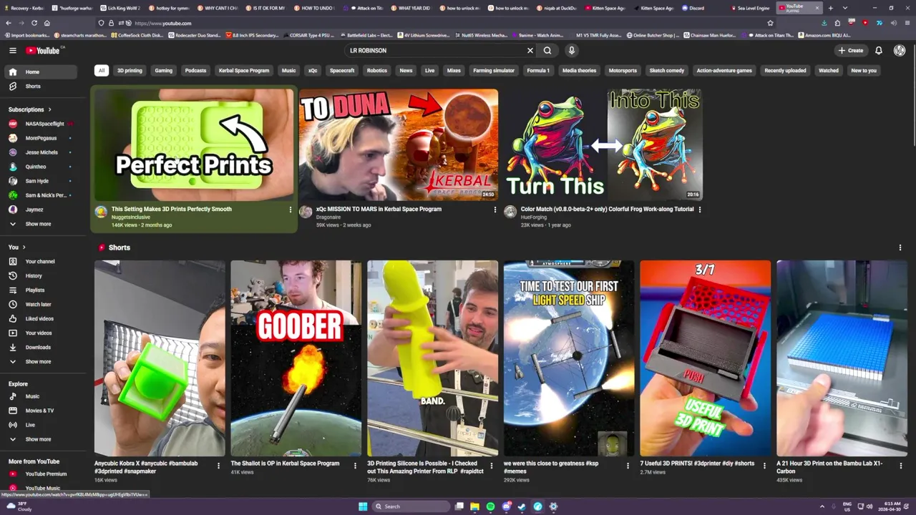Select the 3D printing filter chip

[x=130, y=70]
